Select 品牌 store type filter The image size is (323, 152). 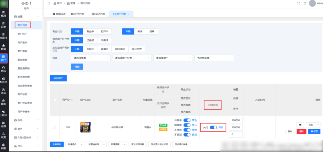pos(152,31)
